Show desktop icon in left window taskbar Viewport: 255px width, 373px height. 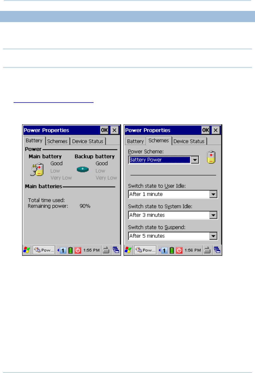point(116,250)
